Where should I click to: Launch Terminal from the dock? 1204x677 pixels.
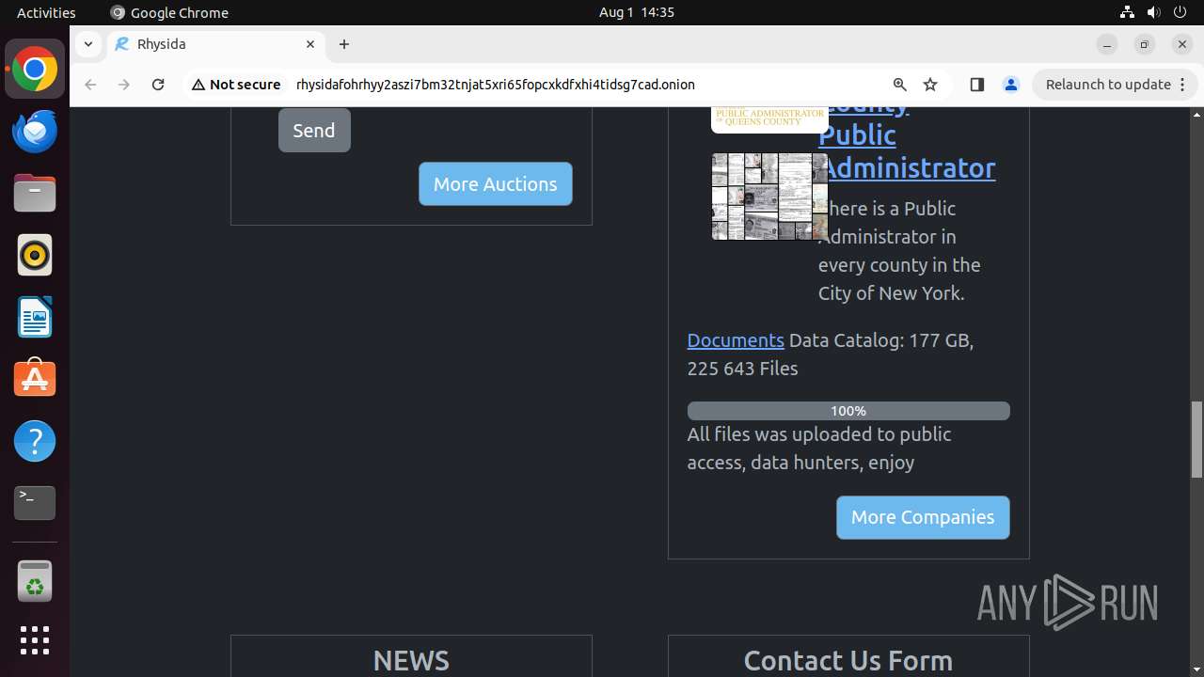(x=35, y=503)
